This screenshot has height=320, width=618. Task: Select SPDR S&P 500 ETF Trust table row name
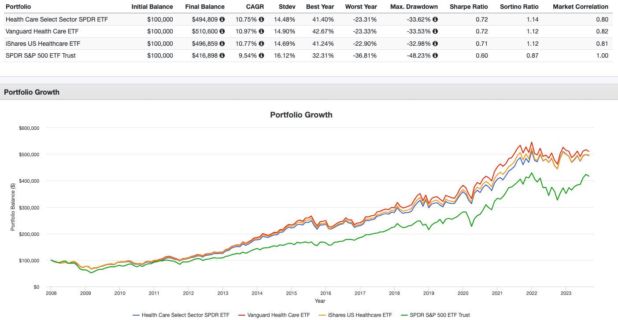click(41, 55)
